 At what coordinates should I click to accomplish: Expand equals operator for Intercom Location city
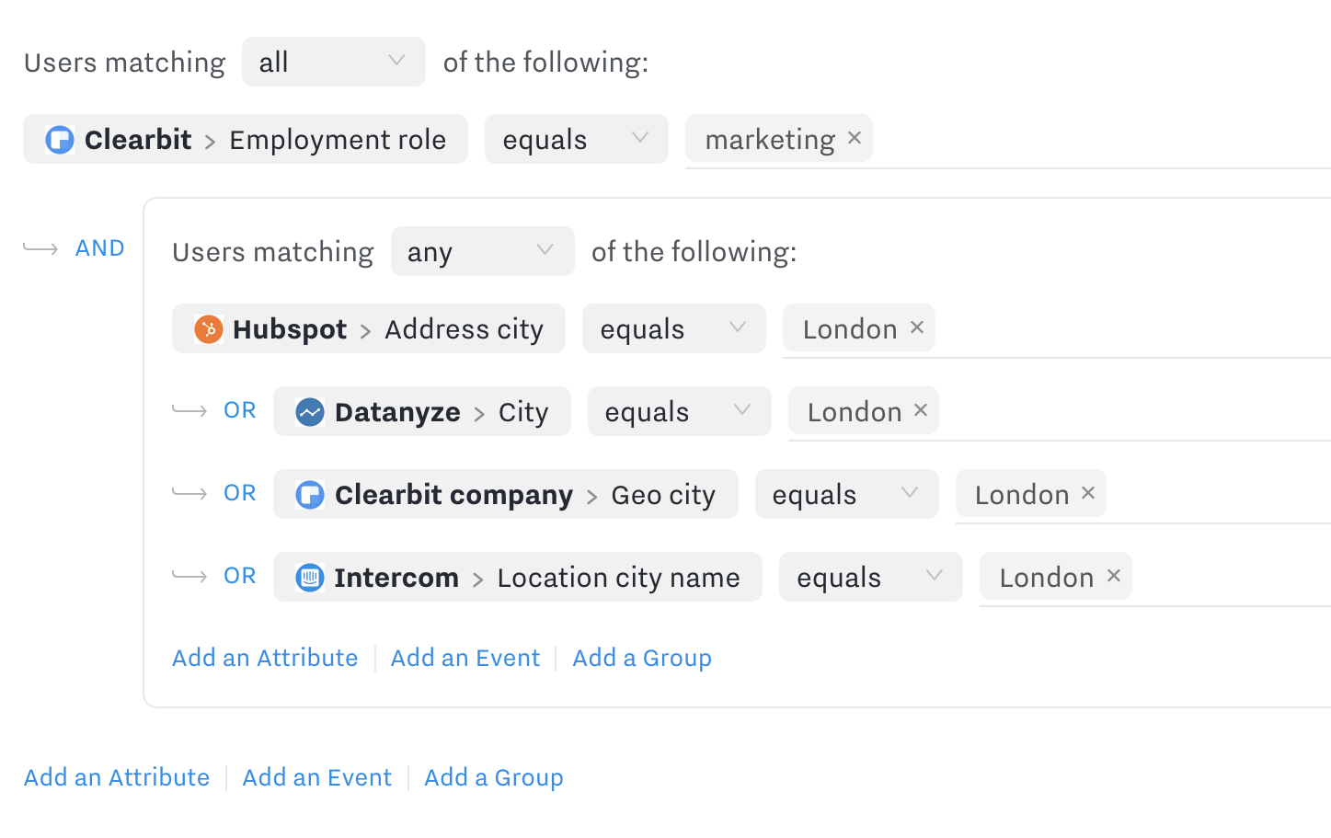pos(870,577)
